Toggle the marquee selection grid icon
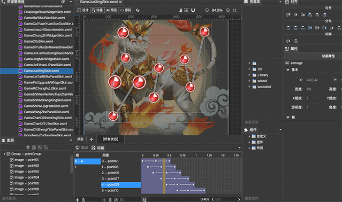342x202 pixels. coord(186,10)
